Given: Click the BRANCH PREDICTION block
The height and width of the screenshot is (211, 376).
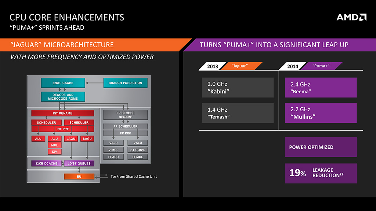Looking at the screenshot, I should [x=125, y=83].
